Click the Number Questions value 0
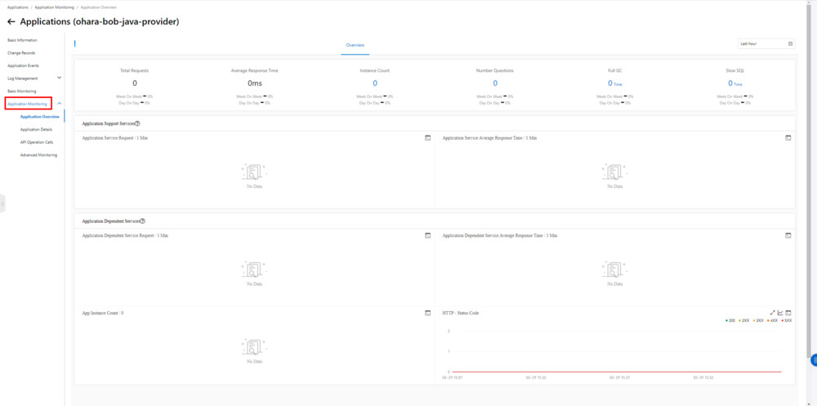 click(x=495, y=83)
